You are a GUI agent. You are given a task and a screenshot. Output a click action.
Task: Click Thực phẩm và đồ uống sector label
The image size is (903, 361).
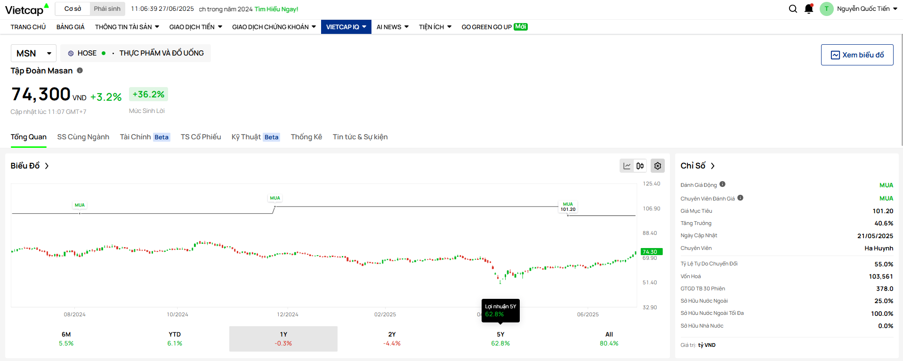(x=161, y=53)
